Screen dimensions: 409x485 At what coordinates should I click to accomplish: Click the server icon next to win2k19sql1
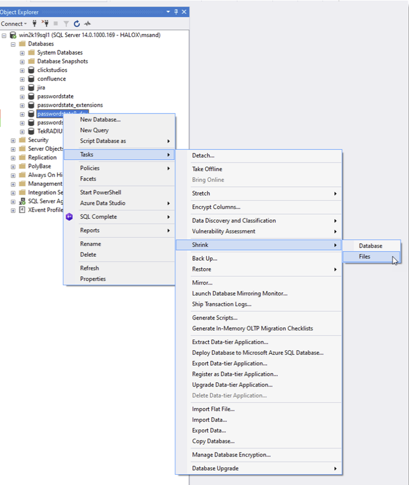13,35
